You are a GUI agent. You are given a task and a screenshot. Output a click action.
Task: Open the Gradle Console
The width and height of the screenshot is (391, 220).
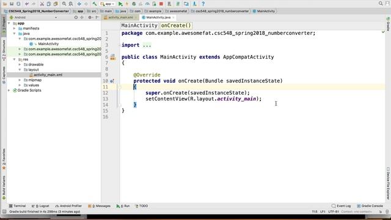[x=370, y=206]
